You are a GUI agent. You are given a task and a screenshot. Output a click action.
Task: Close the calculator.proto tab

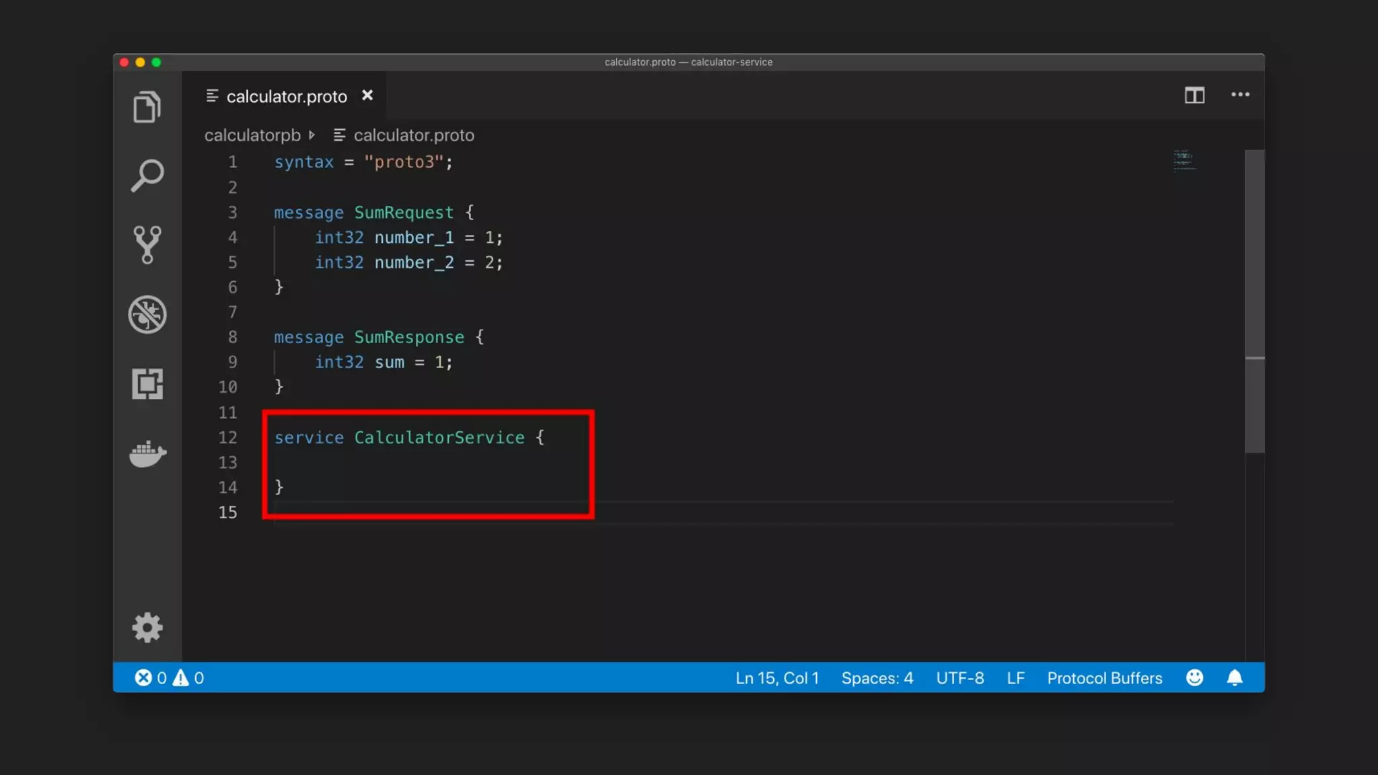click(367, 96)
